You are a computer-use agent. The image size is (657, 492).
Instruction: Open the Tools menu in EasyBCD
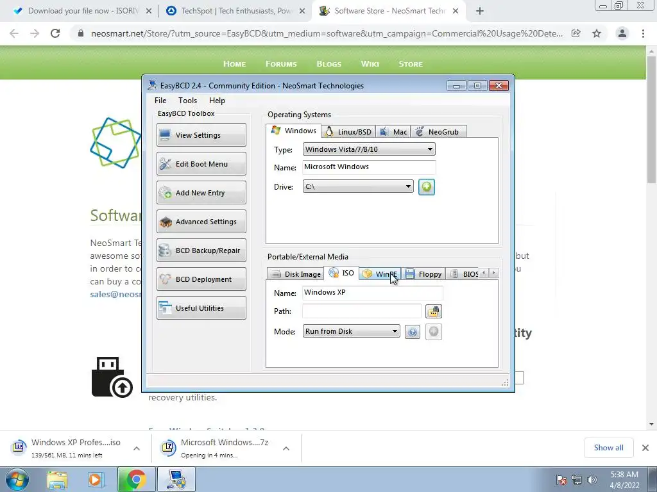(x=187, y=101)
